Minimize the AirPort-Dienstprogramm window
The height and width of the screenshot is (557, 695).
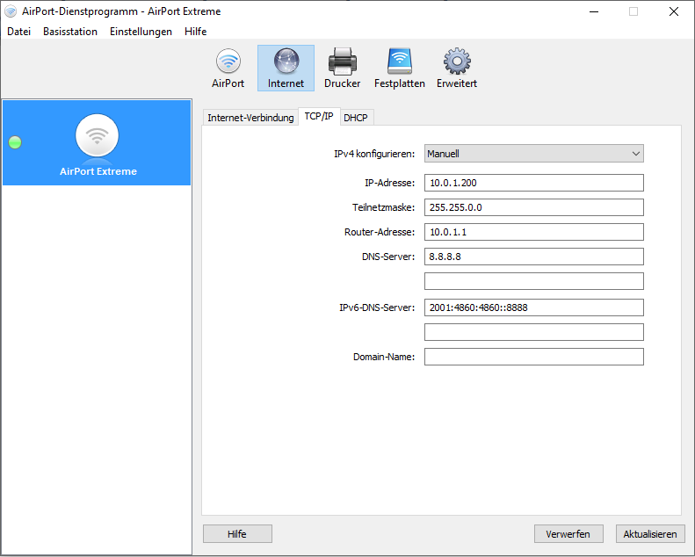(x=594, y=11)
